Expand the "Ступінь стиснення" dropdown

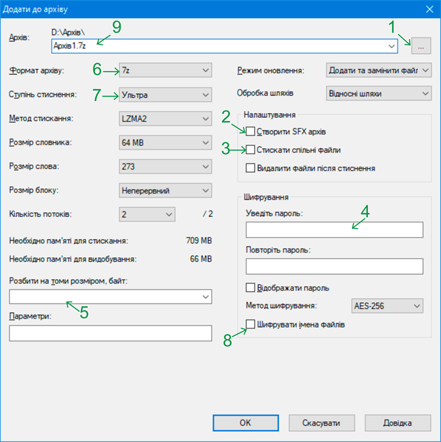pos(165,94)
